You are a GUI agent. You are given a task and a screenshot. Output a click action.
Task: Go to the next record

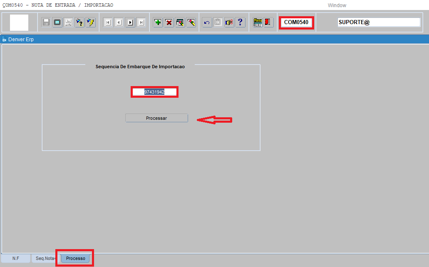[130, 22]
